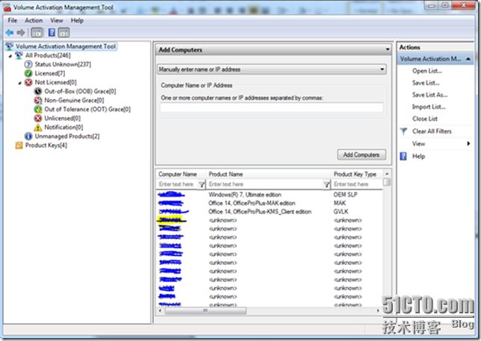This screenshot has width=481, height=341.
Task: Select the Licensed[7] tree item label
Action: click(50, 73)
